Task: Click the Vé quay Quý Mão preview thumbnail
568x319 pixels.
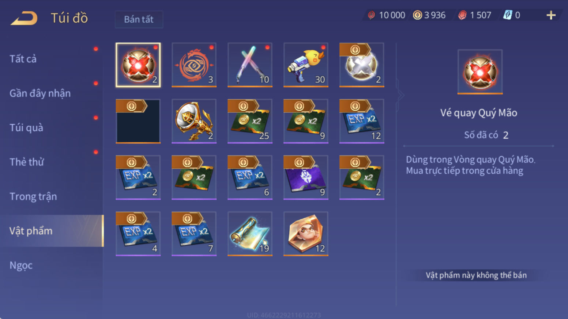Action: click(480, 72)
